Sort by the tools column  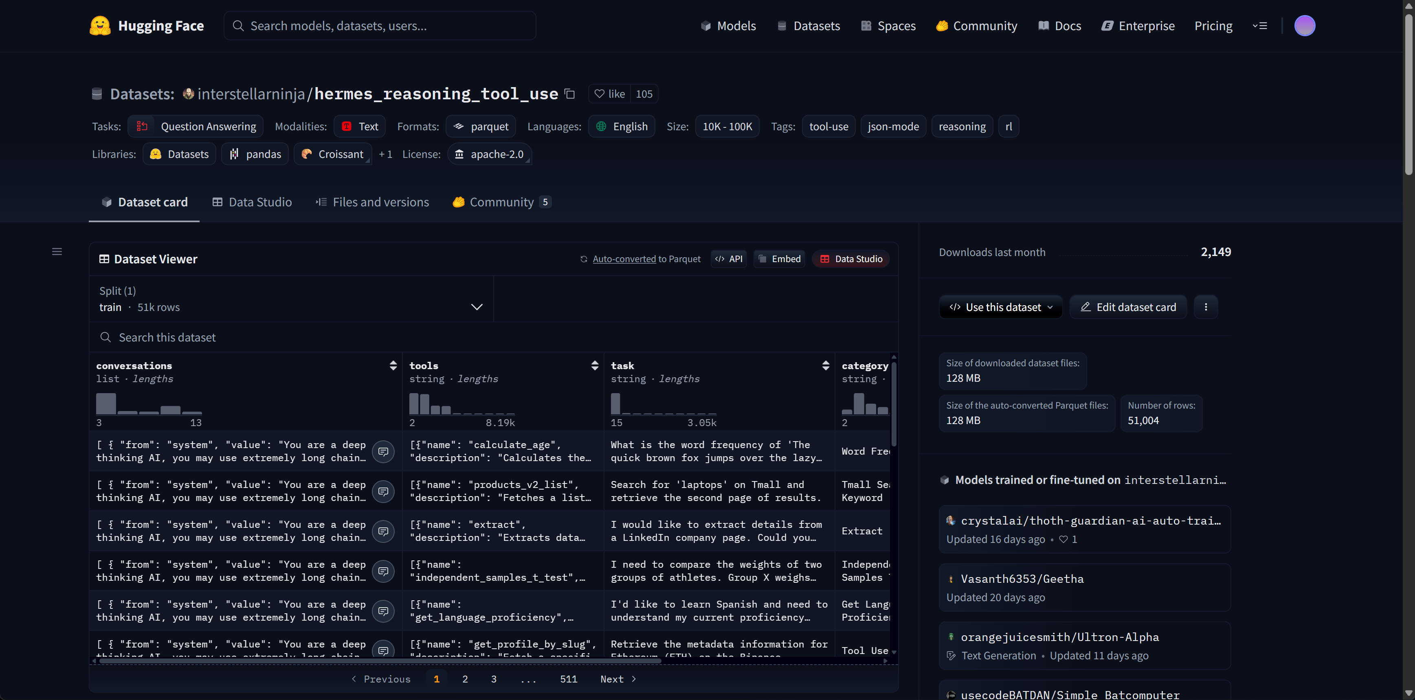[594, 365]
